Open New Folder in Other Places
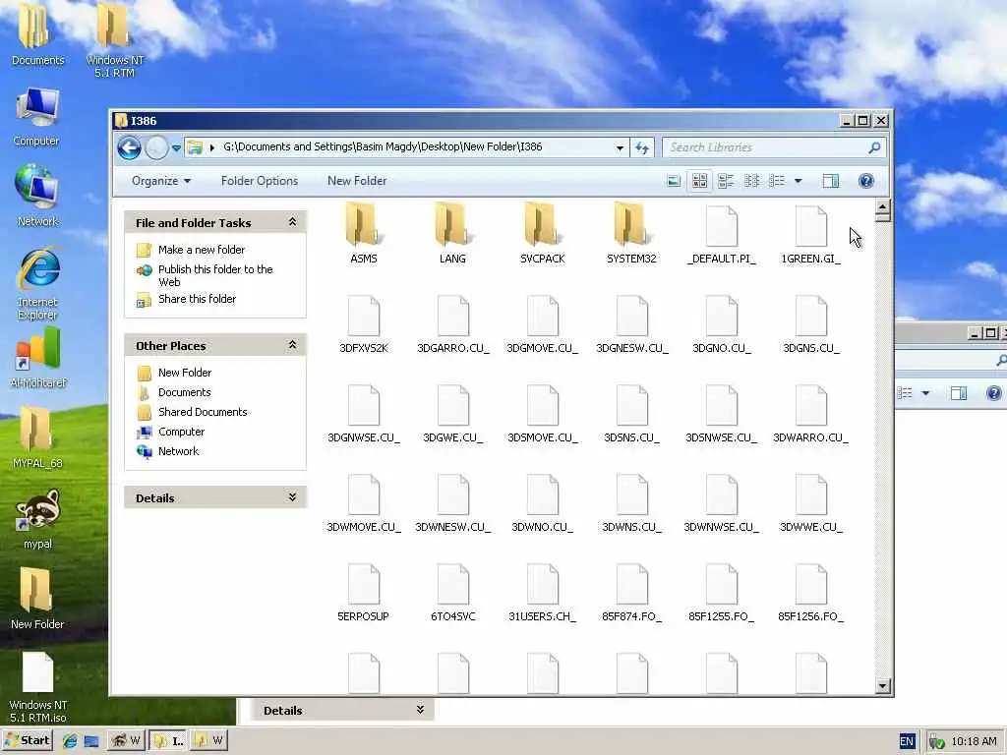The width and height of the screenshot is (1007, 755). click(185, 373)
